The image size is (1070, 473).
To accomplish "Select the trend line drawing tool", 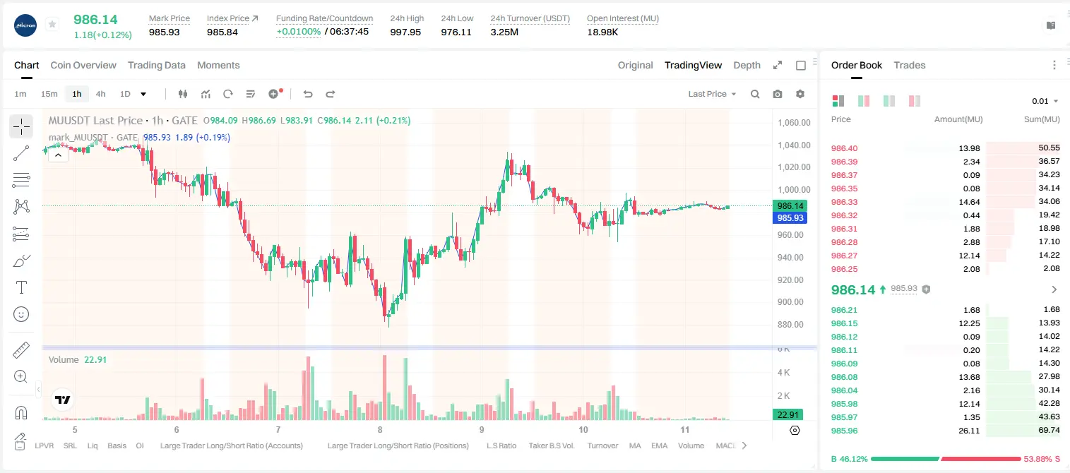I will [21, 153].
